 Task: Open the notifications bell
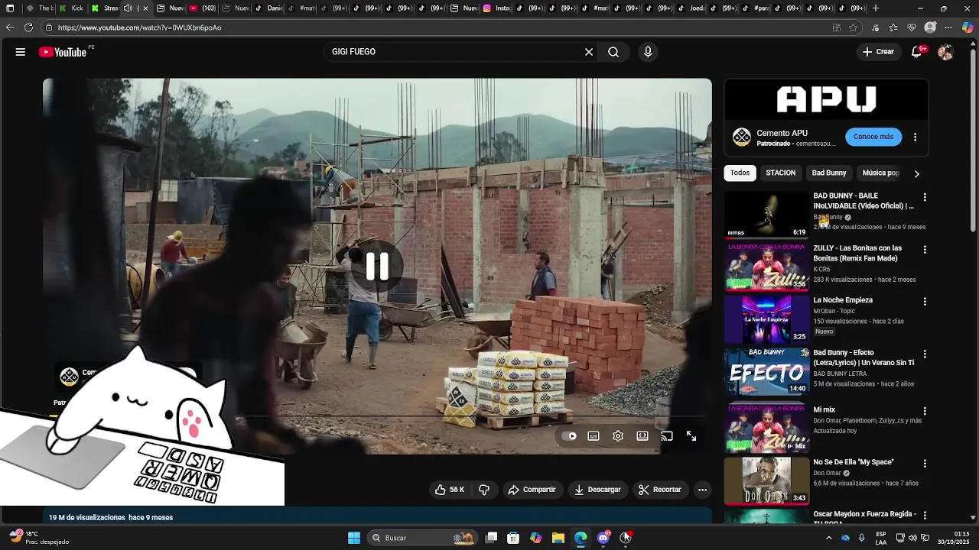tap(918, 52)
